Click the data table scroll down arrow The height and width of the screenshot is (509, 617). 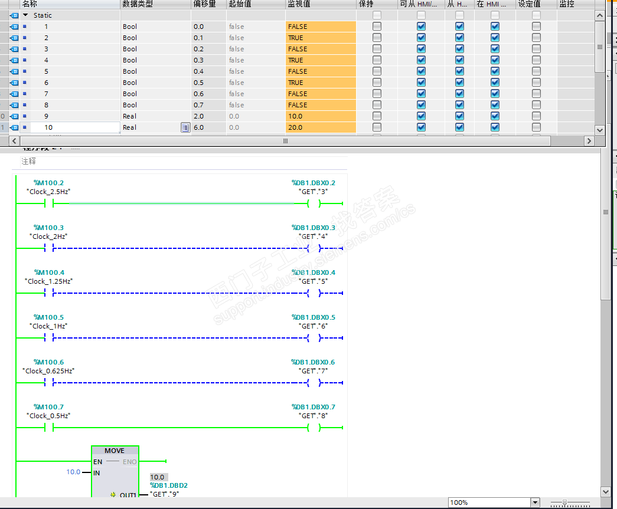pyautogui.click(x=600, y=130)
